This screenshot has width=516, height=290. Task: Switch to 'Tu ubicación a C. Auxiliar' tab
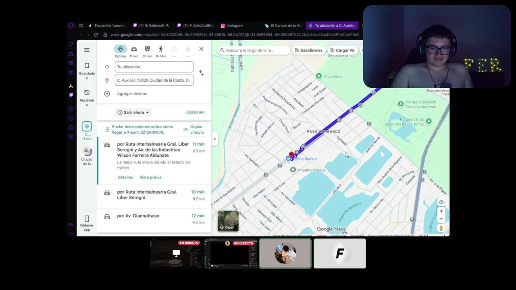[x=331, y=25]
